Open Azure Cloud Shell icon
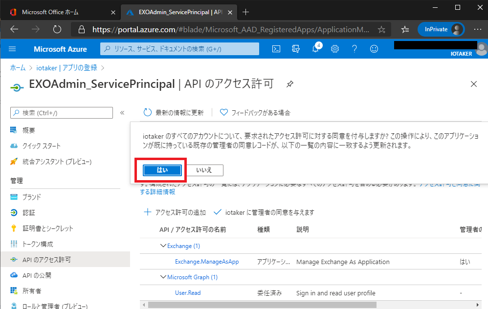 click(276, 49)
